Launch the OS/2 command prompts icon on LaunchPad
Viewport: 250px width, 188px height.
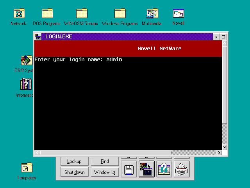[146, 169]
